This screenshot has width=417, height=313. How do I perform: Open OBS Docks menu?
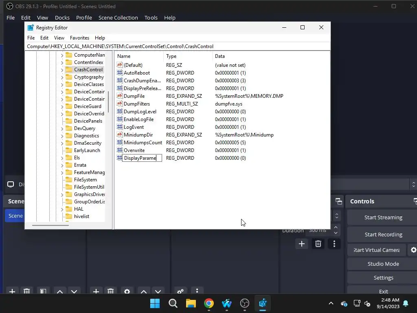coord(62,18)
